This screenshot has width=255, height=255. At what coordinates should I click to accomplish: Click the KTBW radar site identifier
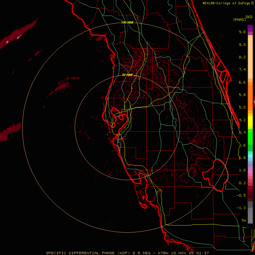click(x=163, y=253)
